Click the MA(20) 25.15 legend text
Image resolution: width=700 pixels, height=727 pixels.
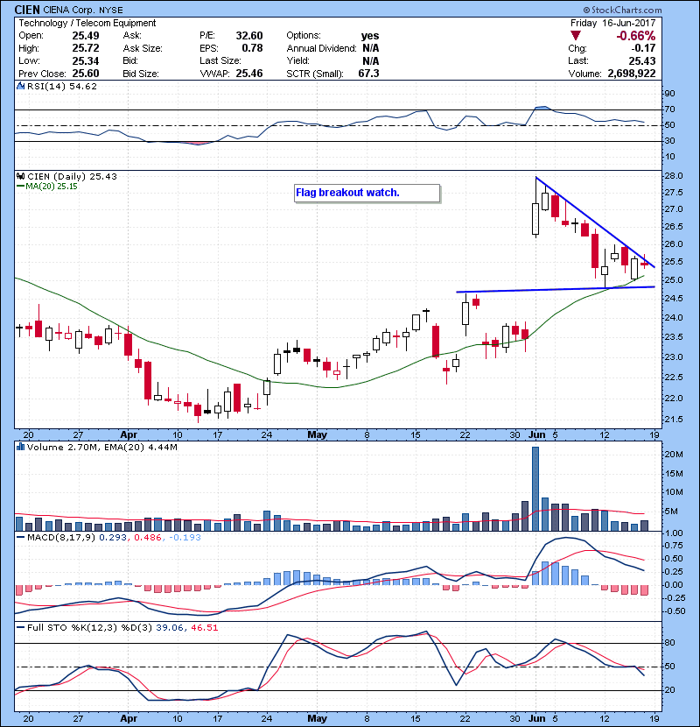pos(52,187)
